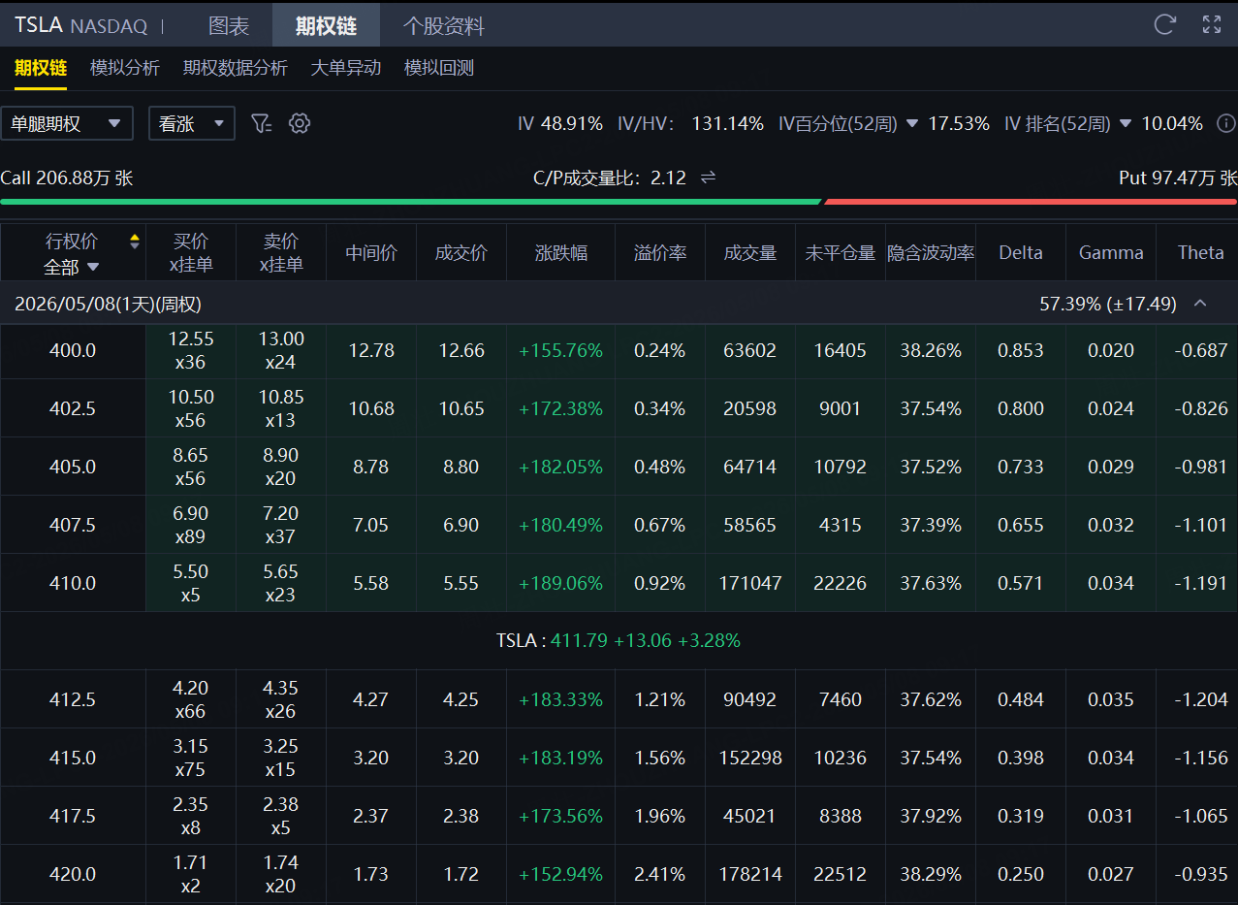Switch to the 图表 tab
Viewport: 1238px width, 905px height.
230,25
